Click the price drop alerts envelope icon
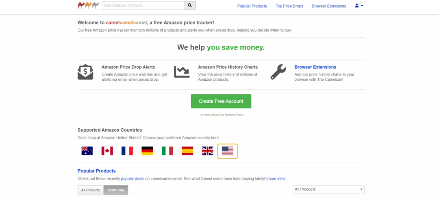The image size is (439, 197). [x=85, y=72]
